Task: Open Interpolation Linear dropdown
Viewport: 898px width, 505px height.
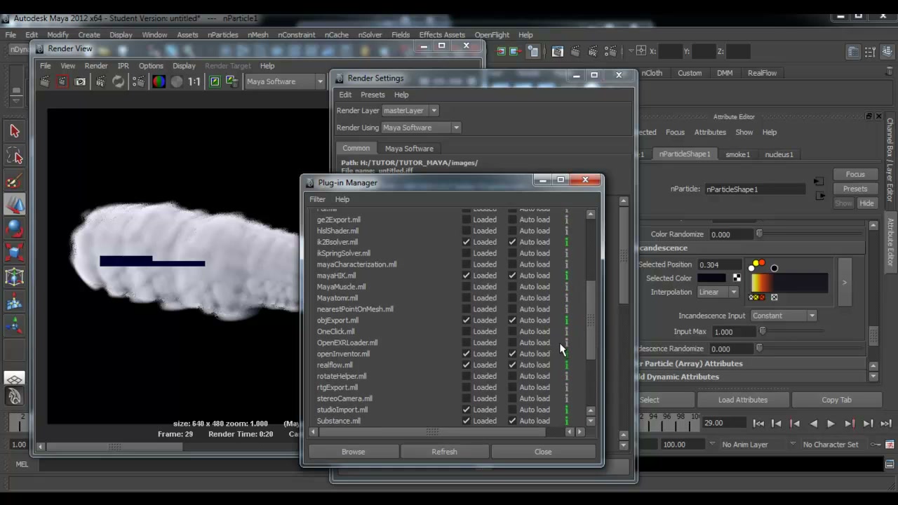Action: coord(718,292)
